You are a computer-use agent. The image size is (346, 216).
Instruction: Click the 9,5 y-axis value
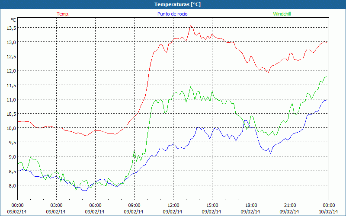[12, 143]
